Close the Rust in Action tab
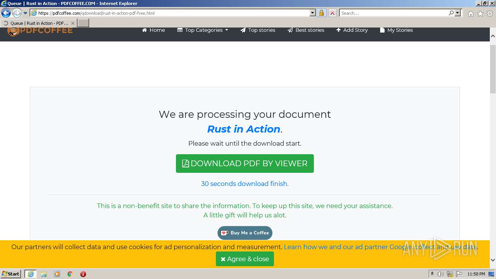 72,23
